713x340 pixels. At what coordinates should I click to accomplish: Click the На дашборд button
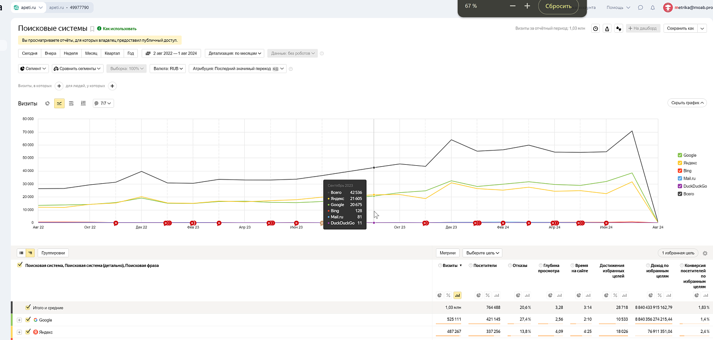click(x=643, y=28)
